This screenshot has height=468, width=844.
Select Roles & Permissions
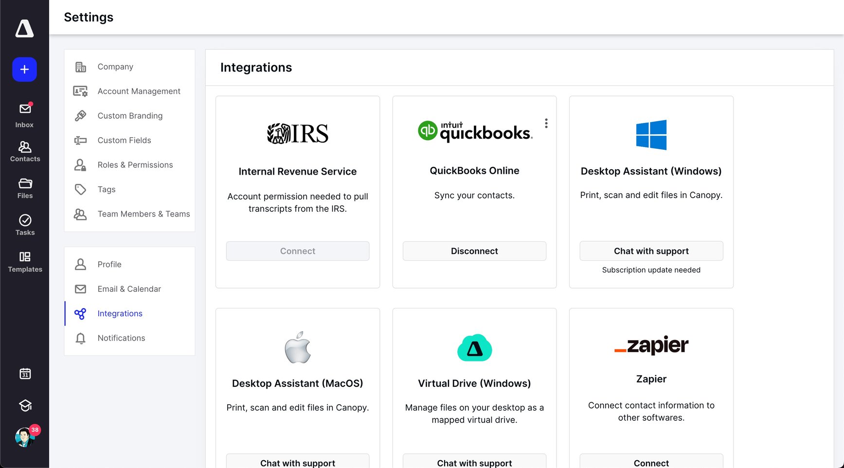pos(135,164)
